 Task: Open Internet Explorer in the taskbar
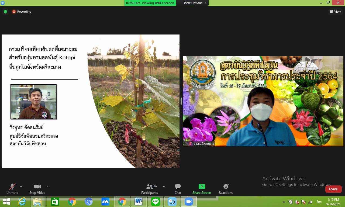click(22, 202)
